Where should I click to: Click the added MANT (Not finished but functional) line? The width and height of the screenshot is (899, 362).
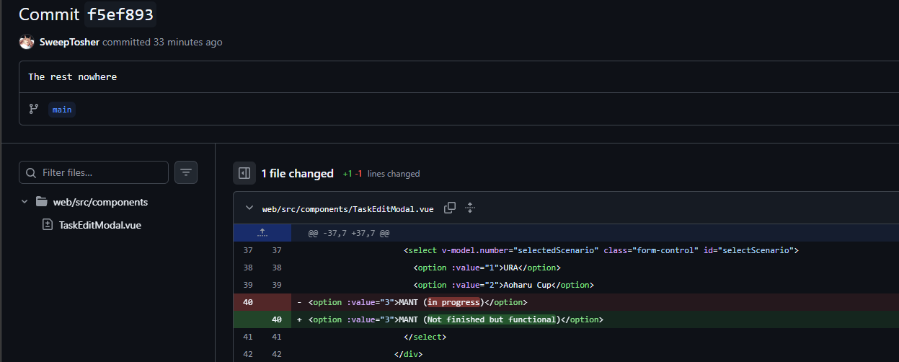(x=595, y=319)
